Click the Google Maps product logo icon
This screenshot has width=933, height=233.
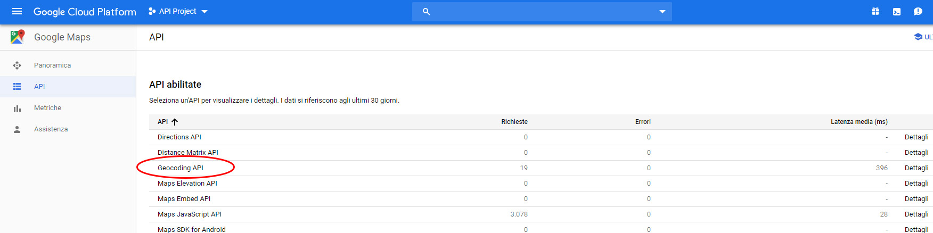point(18,37)
